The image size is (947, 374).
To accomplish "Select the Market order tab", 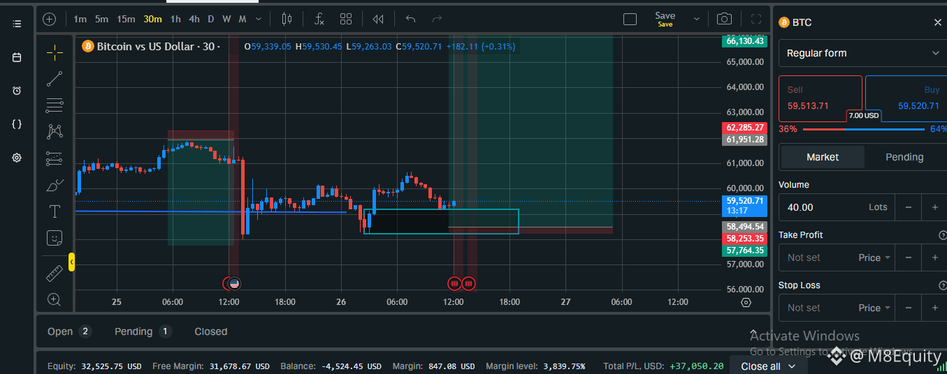I will coord(823,157).
